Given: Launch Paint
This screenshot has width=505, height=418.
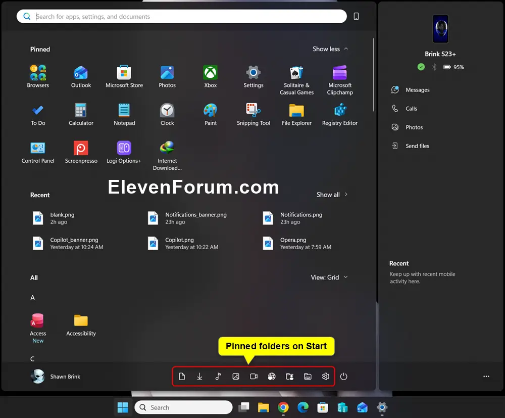Looking at the screenshot, I should click(210, 114).
